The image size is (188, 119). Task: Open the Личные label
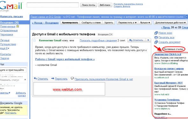tap(5, 40)
